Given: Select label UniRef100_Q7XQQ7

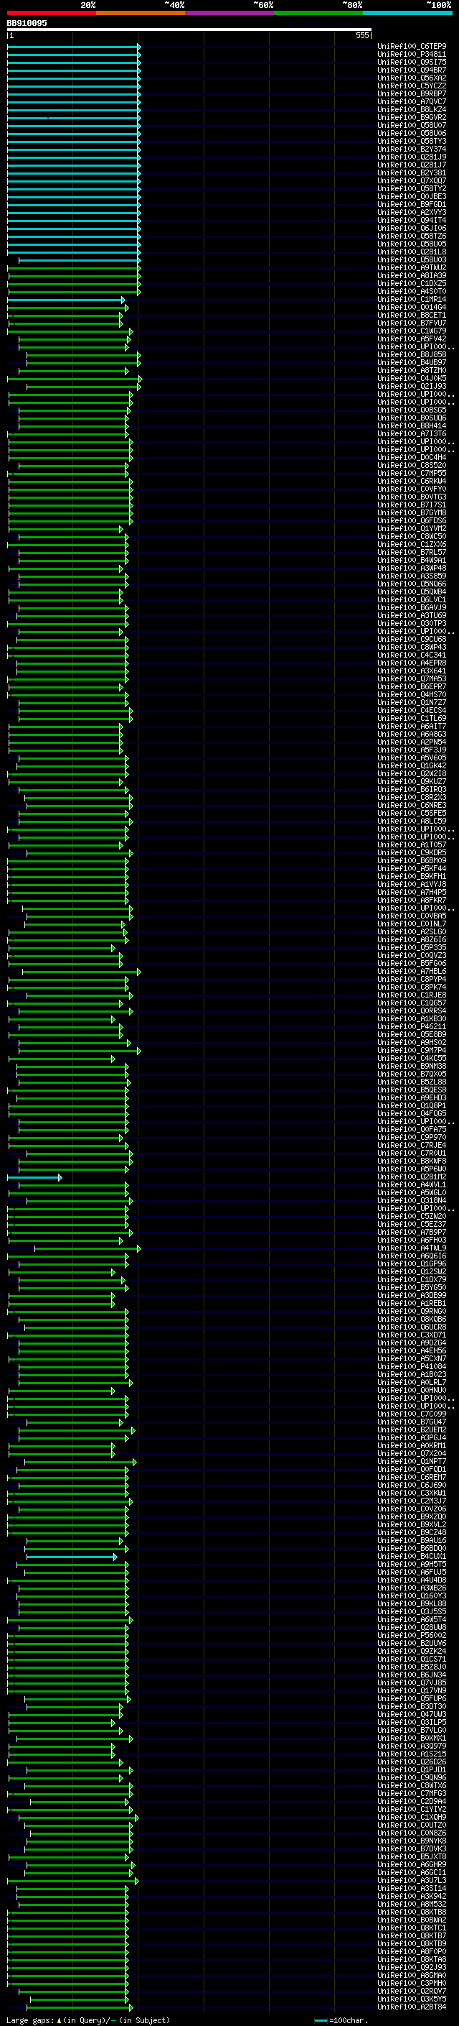Looking at the screenshot, I should (412, 181).
